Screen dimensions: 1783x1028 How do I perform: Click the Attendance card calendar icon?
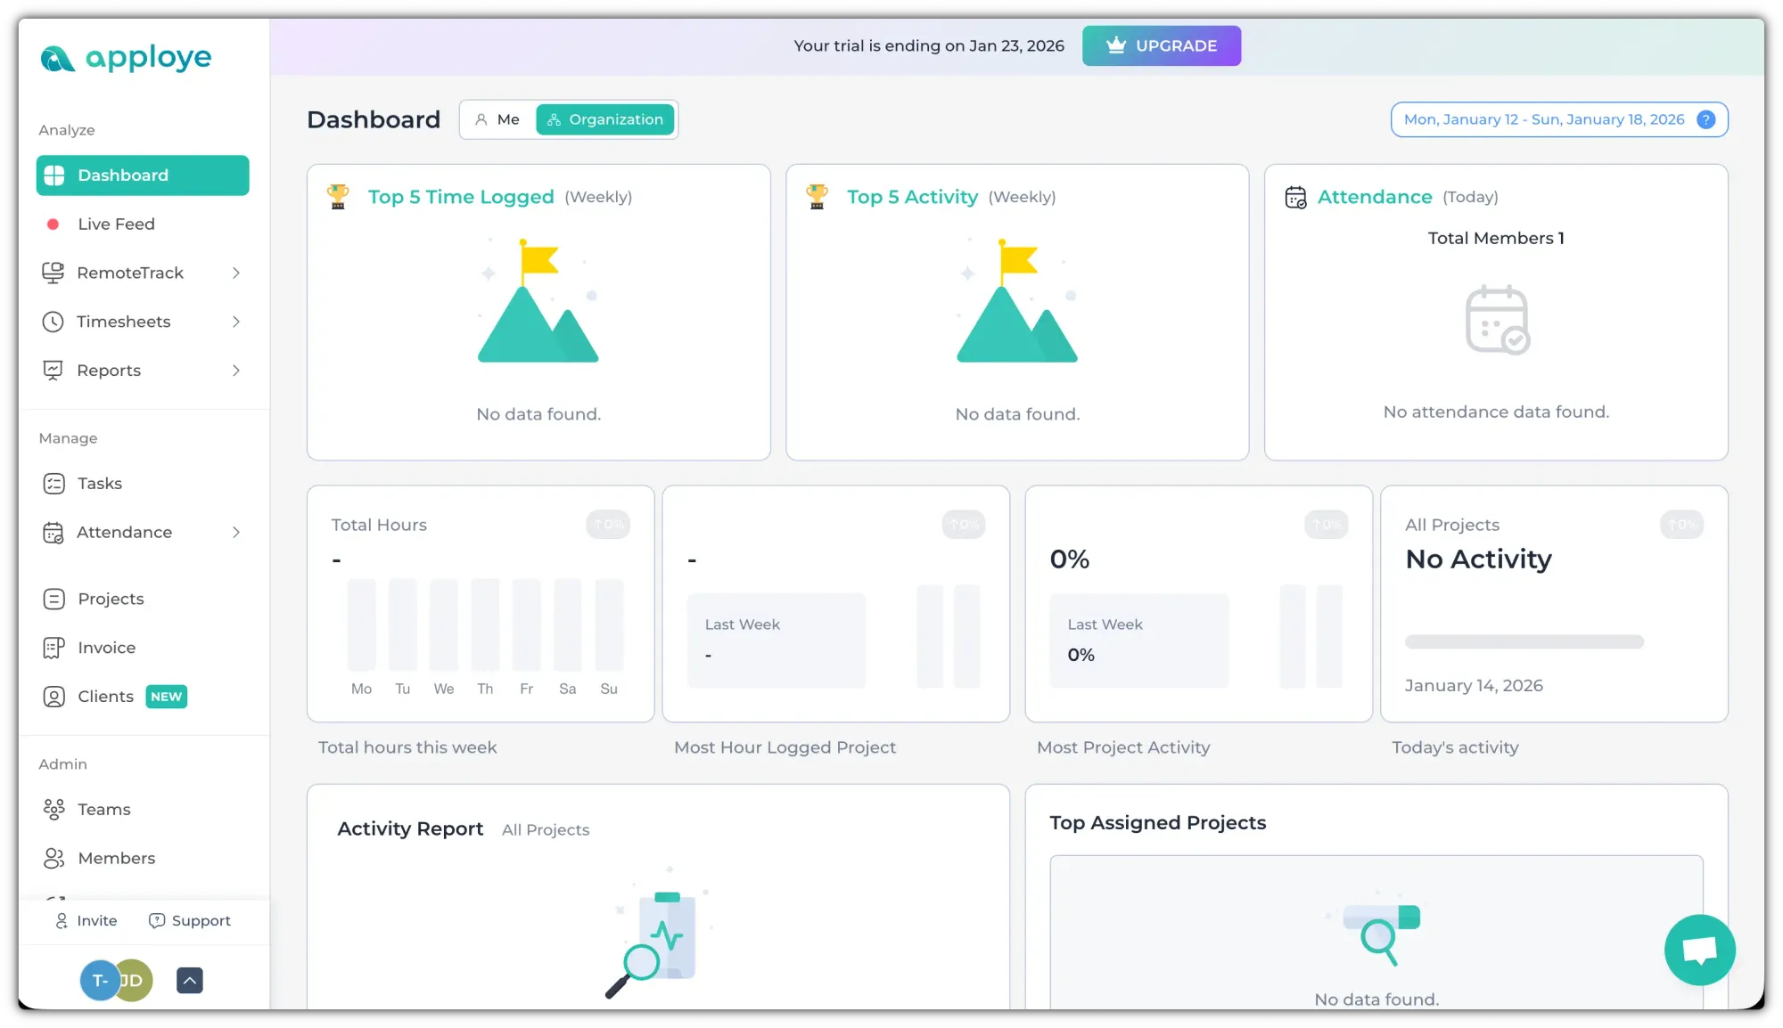point(1295,197)
